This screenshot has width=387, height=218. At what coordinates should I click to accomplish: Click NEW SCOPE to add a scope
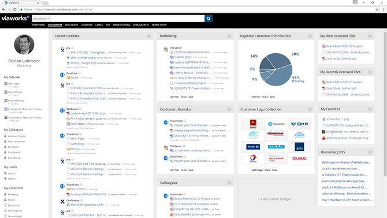tap(159, 25)
